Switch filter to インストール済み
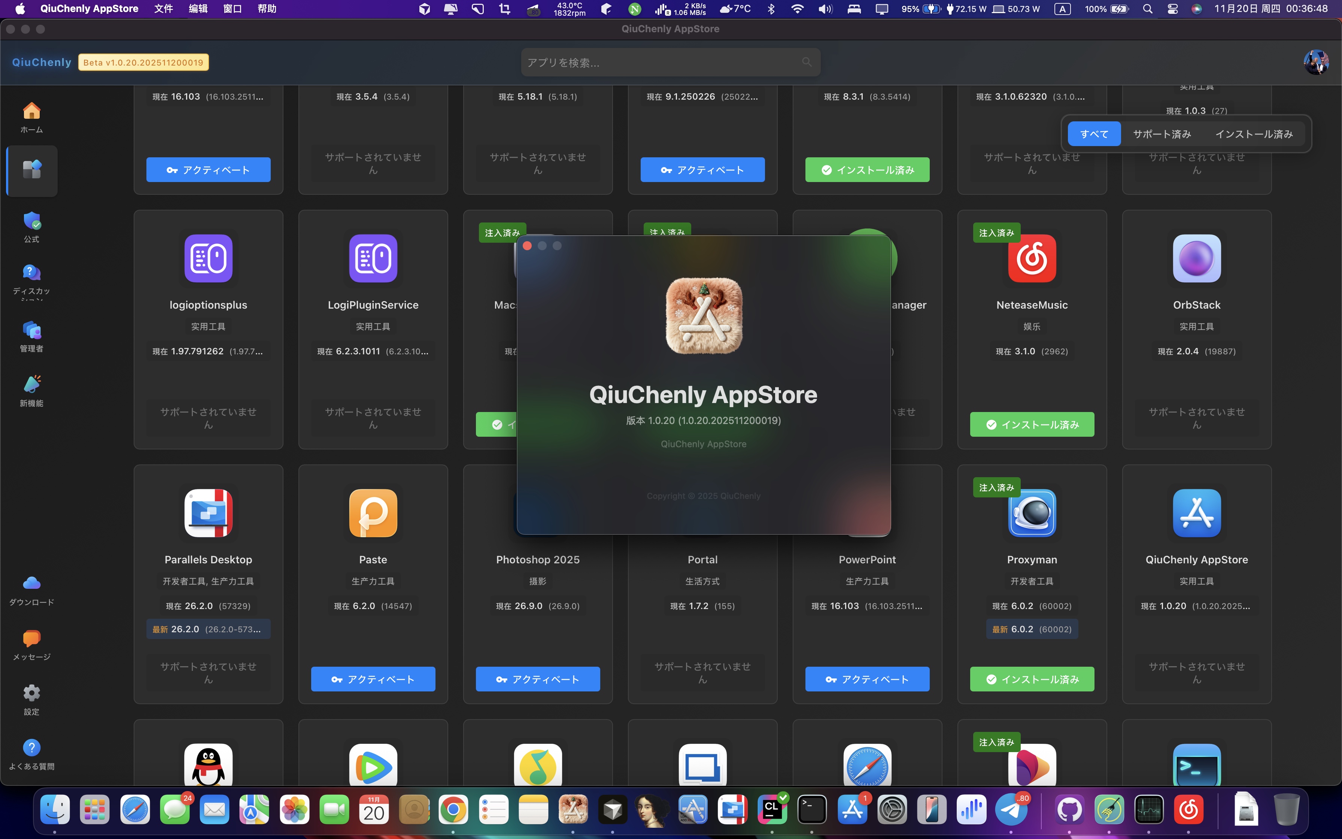 (1254, 133)
